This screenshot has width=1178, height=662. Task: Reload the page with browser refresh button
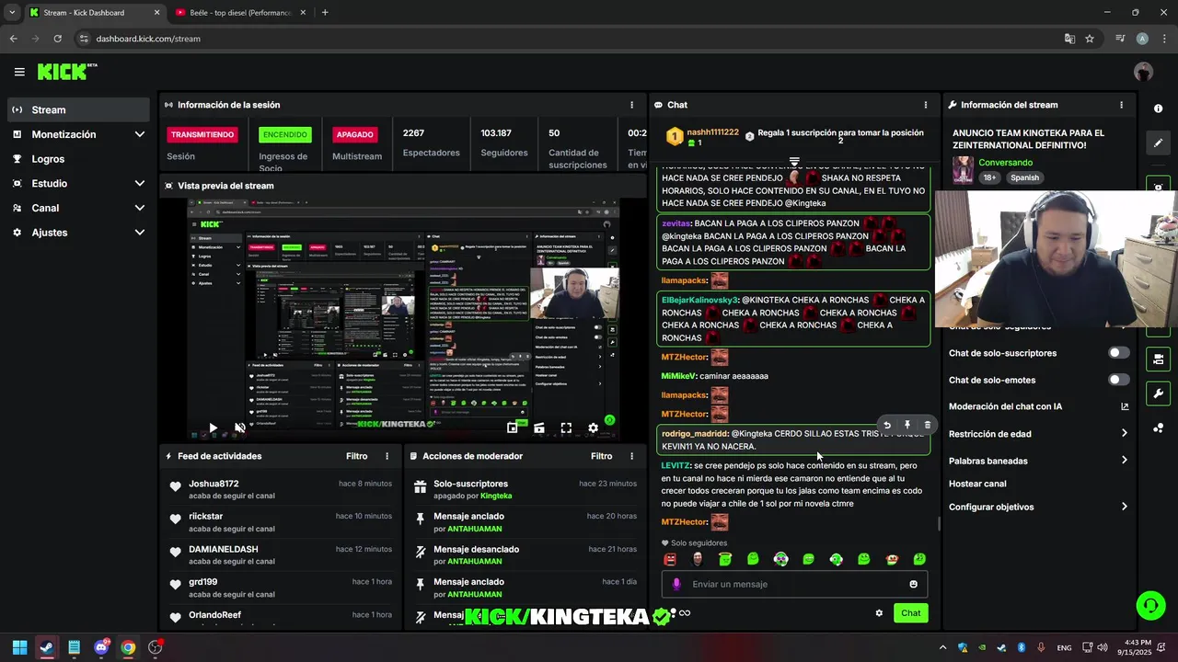coord(57,39)
